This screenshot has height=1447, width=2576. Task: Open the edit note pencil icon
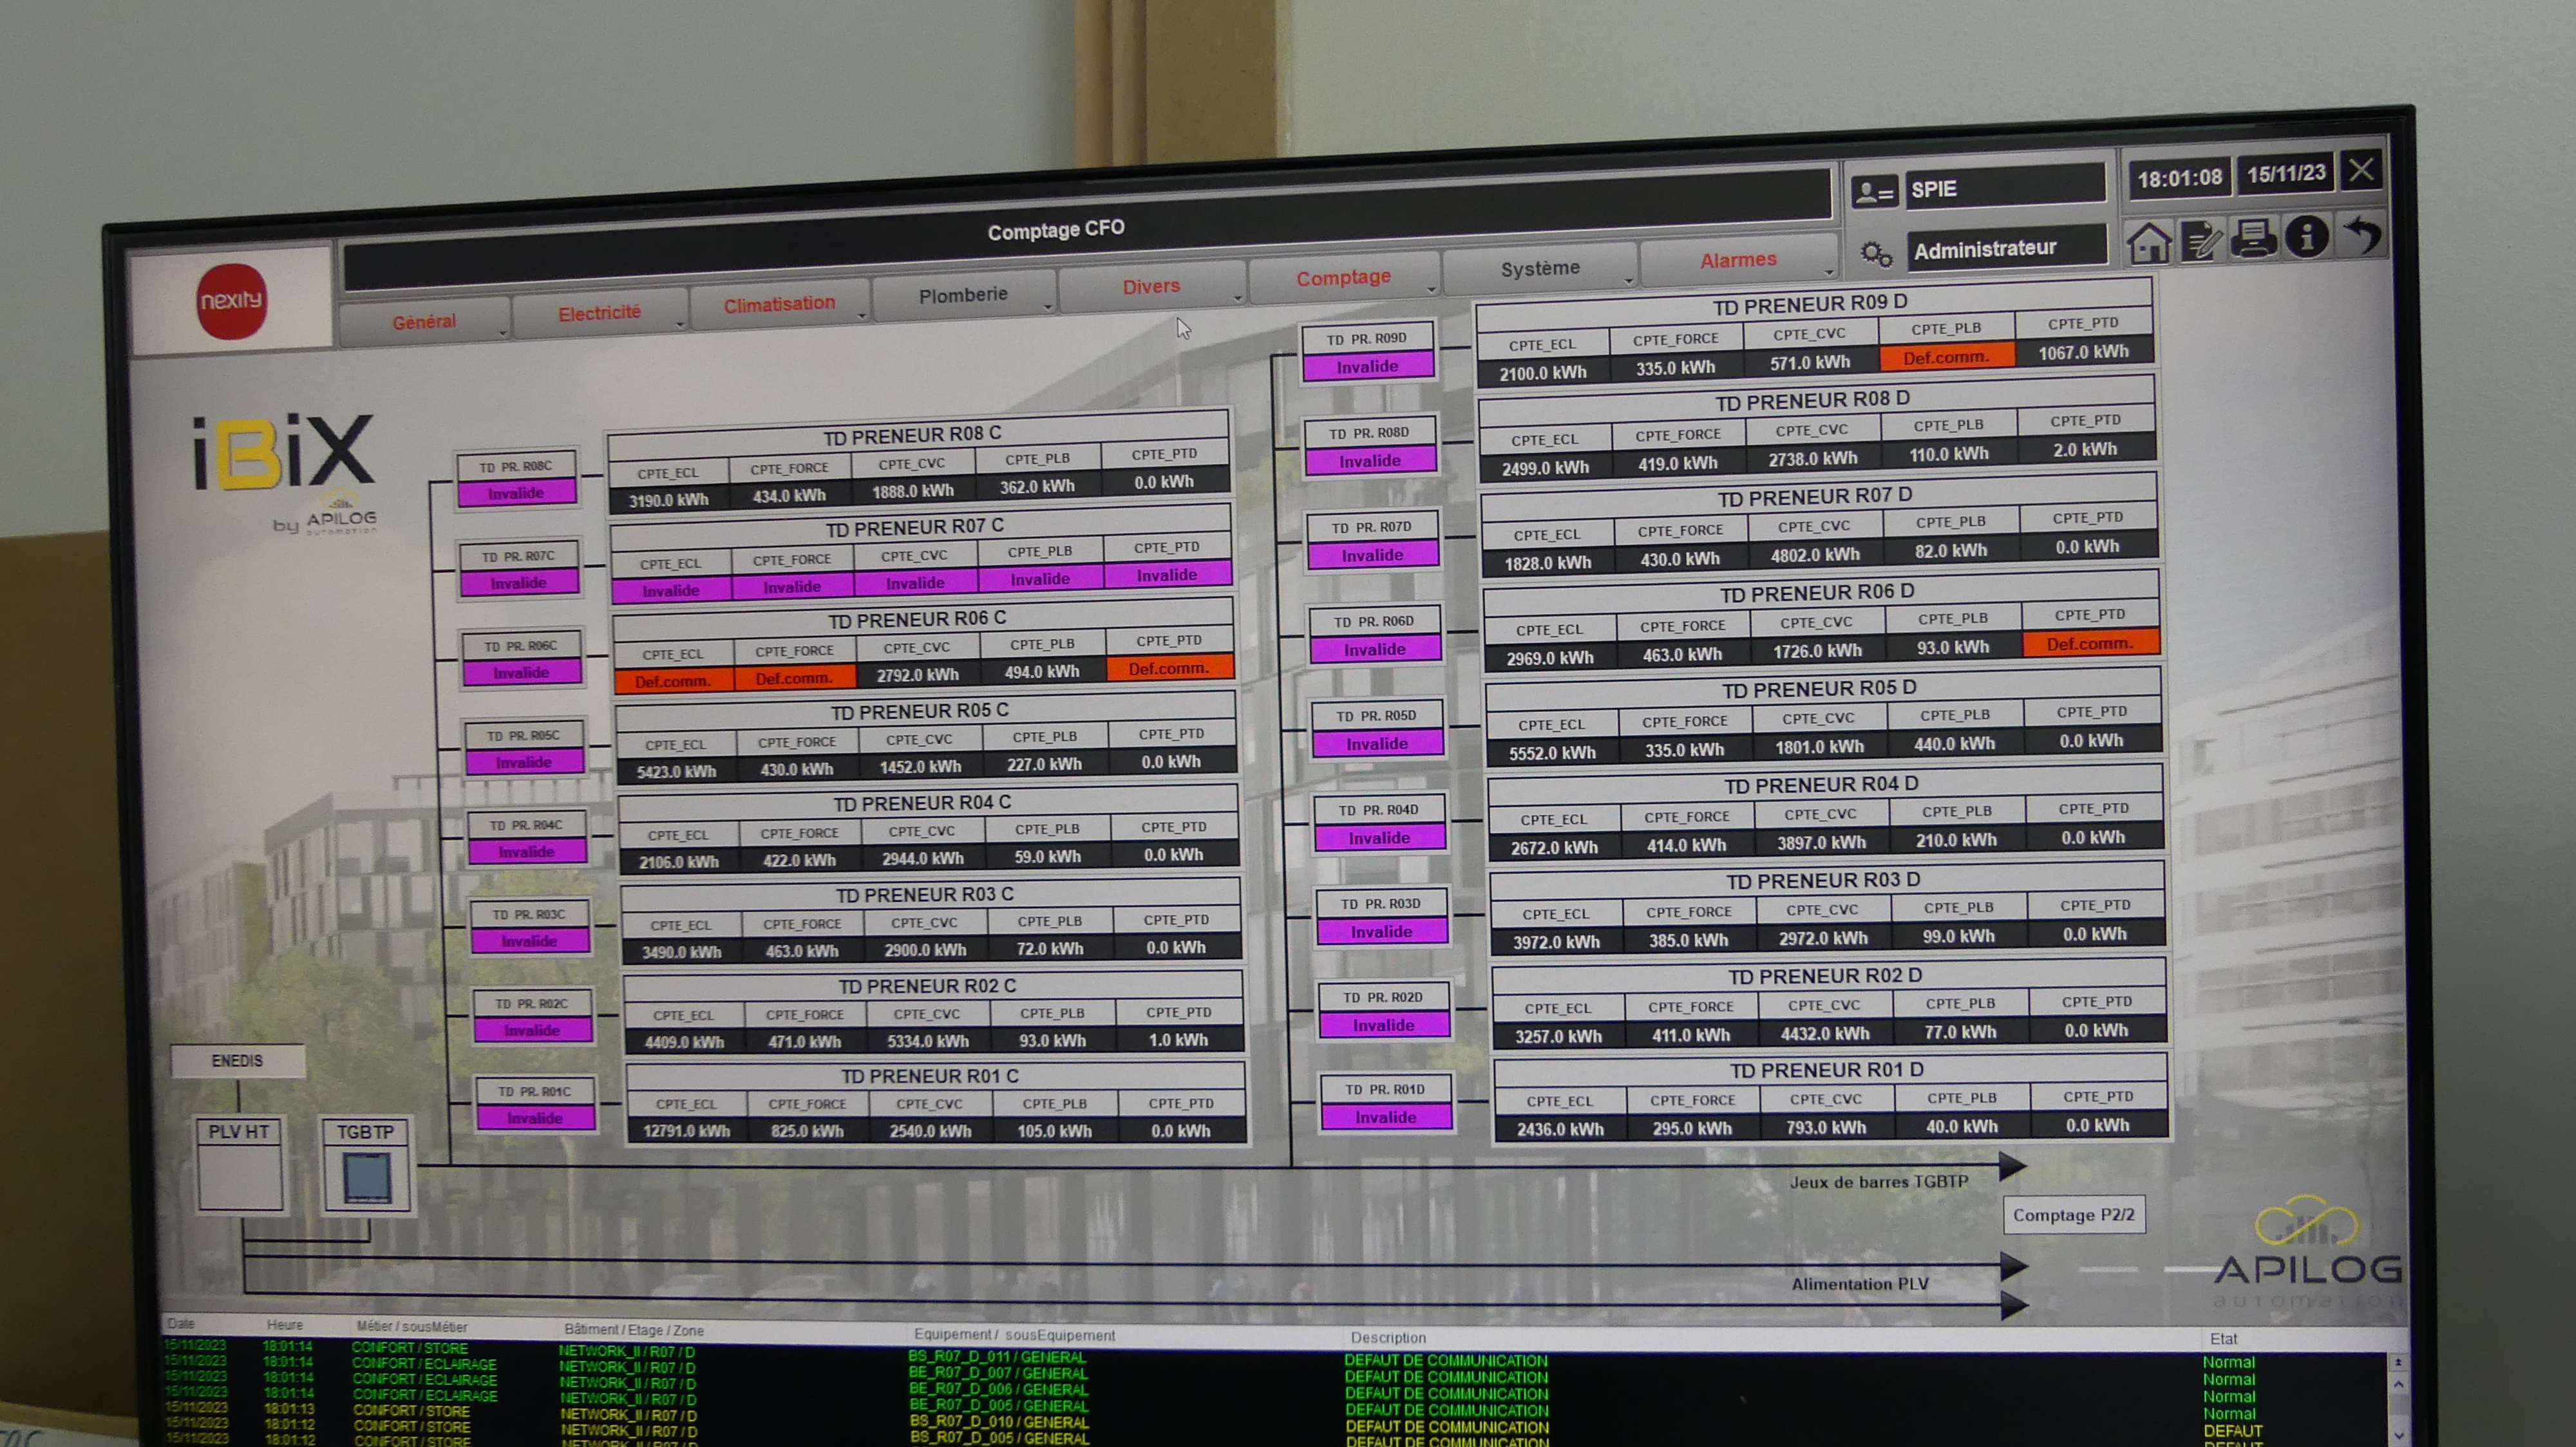(x=2201, y=242)
